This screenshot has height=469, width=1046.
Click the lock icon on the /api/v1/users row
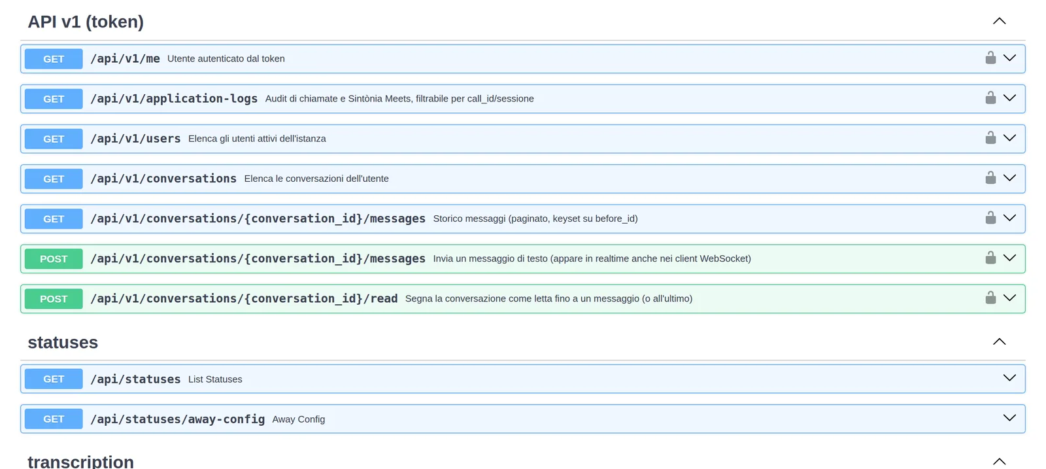[990, 137]
